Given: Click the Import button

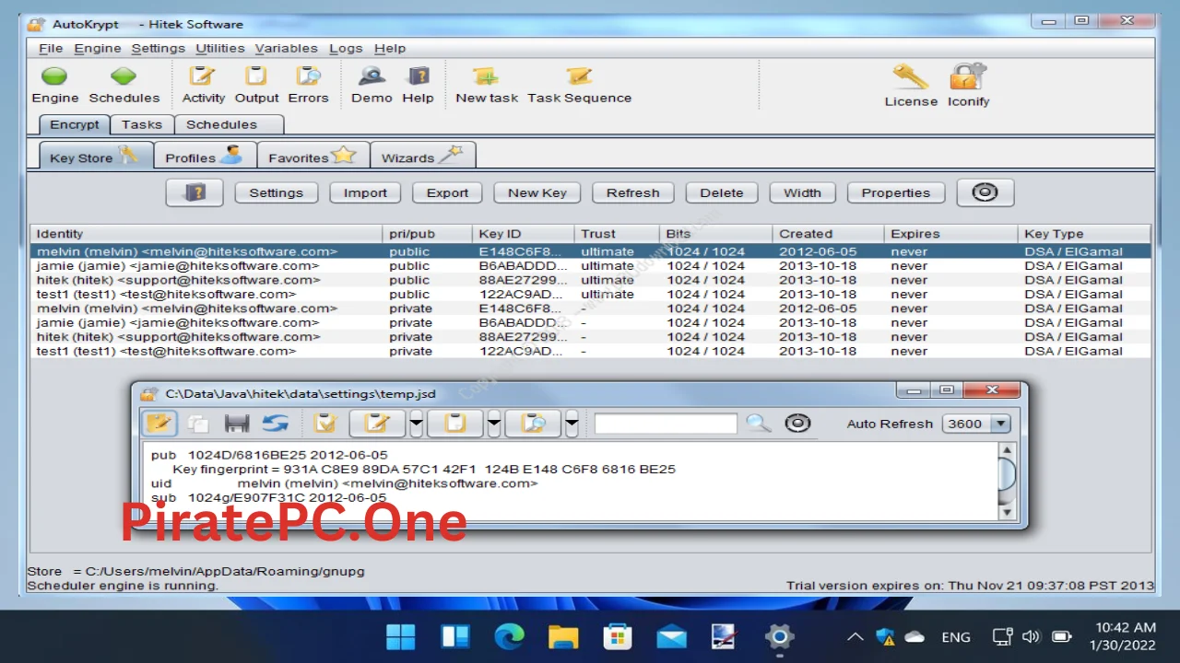Looking at the screenshot, I should coord(365,192).
